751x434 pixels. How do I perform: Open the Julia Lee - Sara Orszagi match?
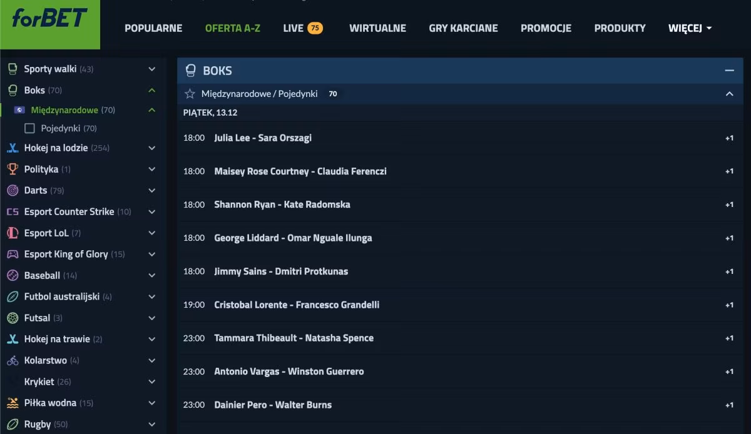point(263,138)
